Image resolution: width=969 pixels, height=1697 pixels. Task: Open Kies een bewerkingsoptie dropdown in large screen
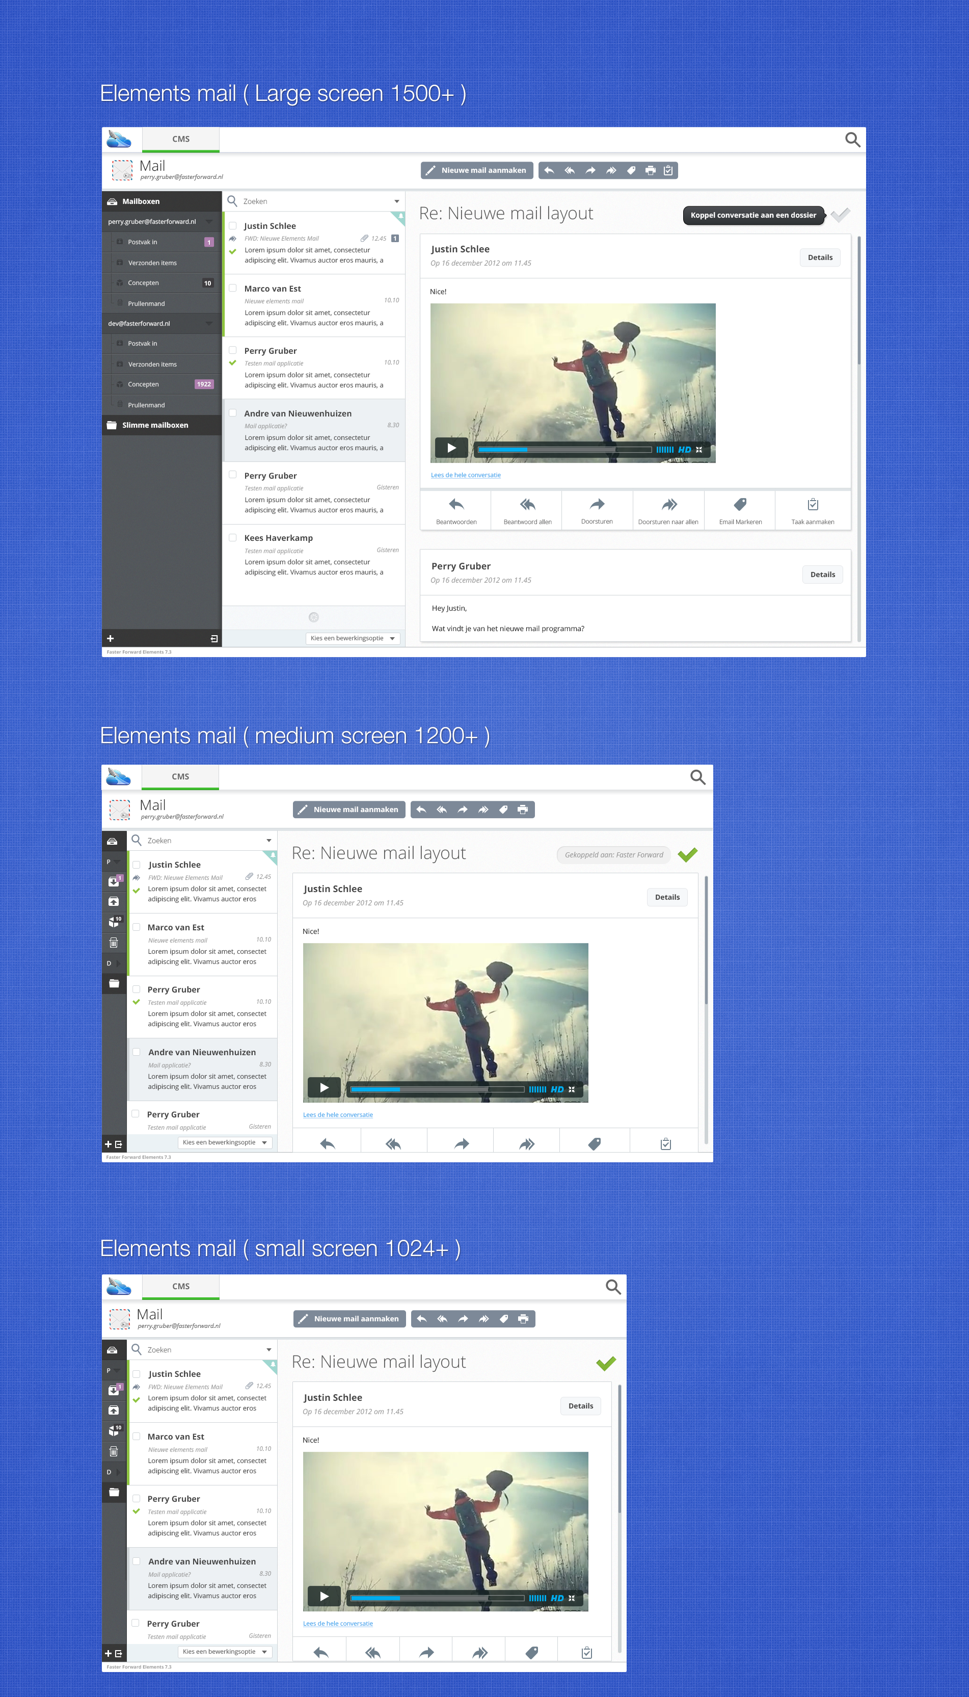pyautogui.click(x=353, y=638)
